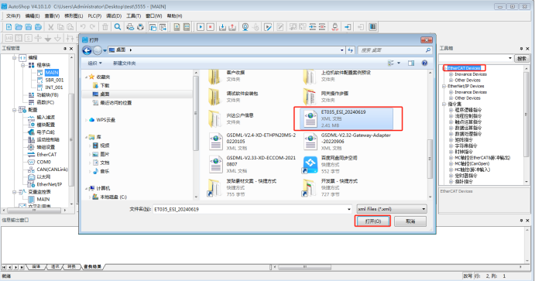Screen dimensions: 535x281
Task: Click the preview pane icon in dialog
Action: (411, 63)
